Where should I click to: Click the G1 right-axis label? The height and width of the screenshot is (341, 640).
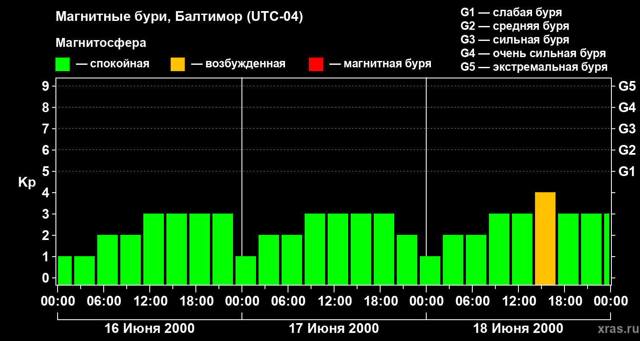(x=627, y=171)
